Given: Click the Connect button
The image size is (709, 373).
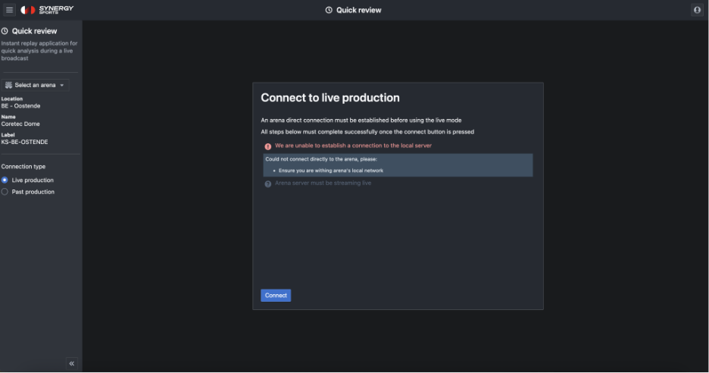Looking at the screenshot, I should click(x=276, y=296).
